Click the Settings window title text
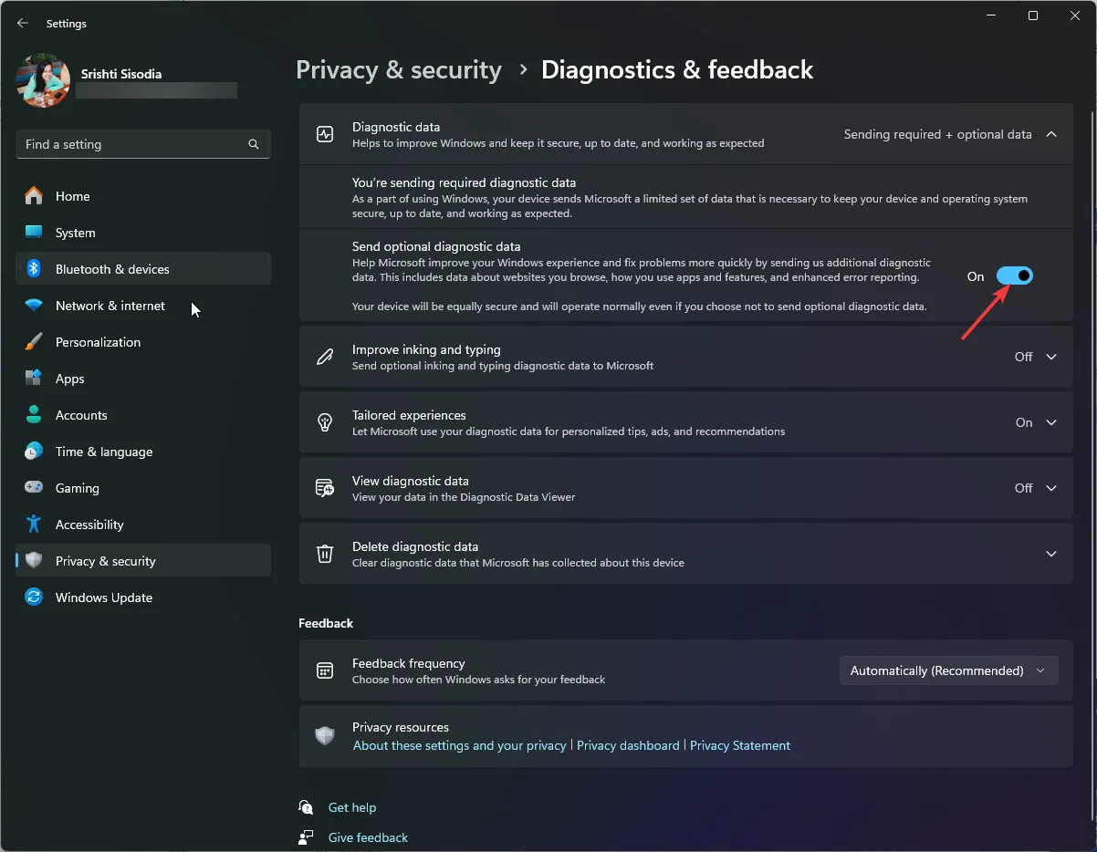 (x=67, y=24)
